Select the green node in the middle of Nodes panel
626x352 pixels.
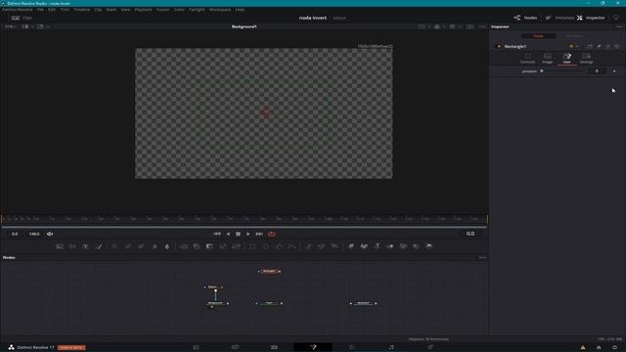(269, 303)
